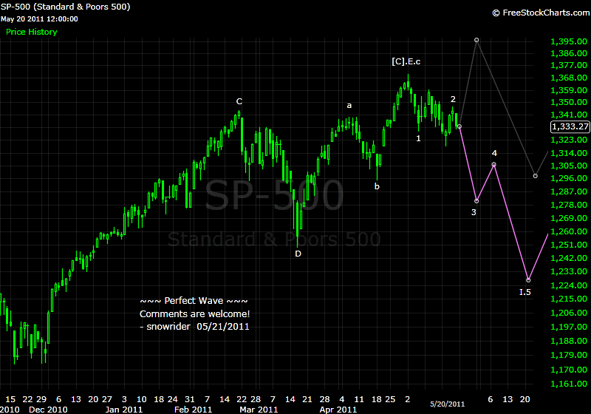Click the '1,278.00' price axis label
The image size is (591, 414).
(569, 205)
